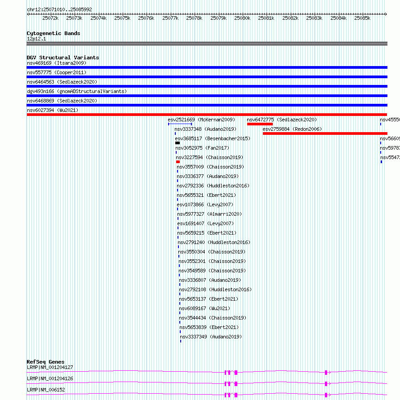Click nsv3336807 (Audano2019) label
Viewport: 400px width, 400px height.
[210, 280]
